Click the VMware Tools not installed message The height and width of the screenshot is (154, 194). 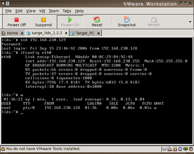(43, 149)
